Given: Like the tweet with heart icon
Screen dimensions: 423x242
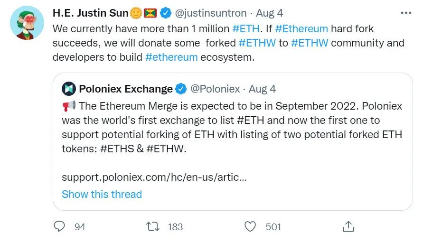Looking at the screenshot, I should pos(251,226).
